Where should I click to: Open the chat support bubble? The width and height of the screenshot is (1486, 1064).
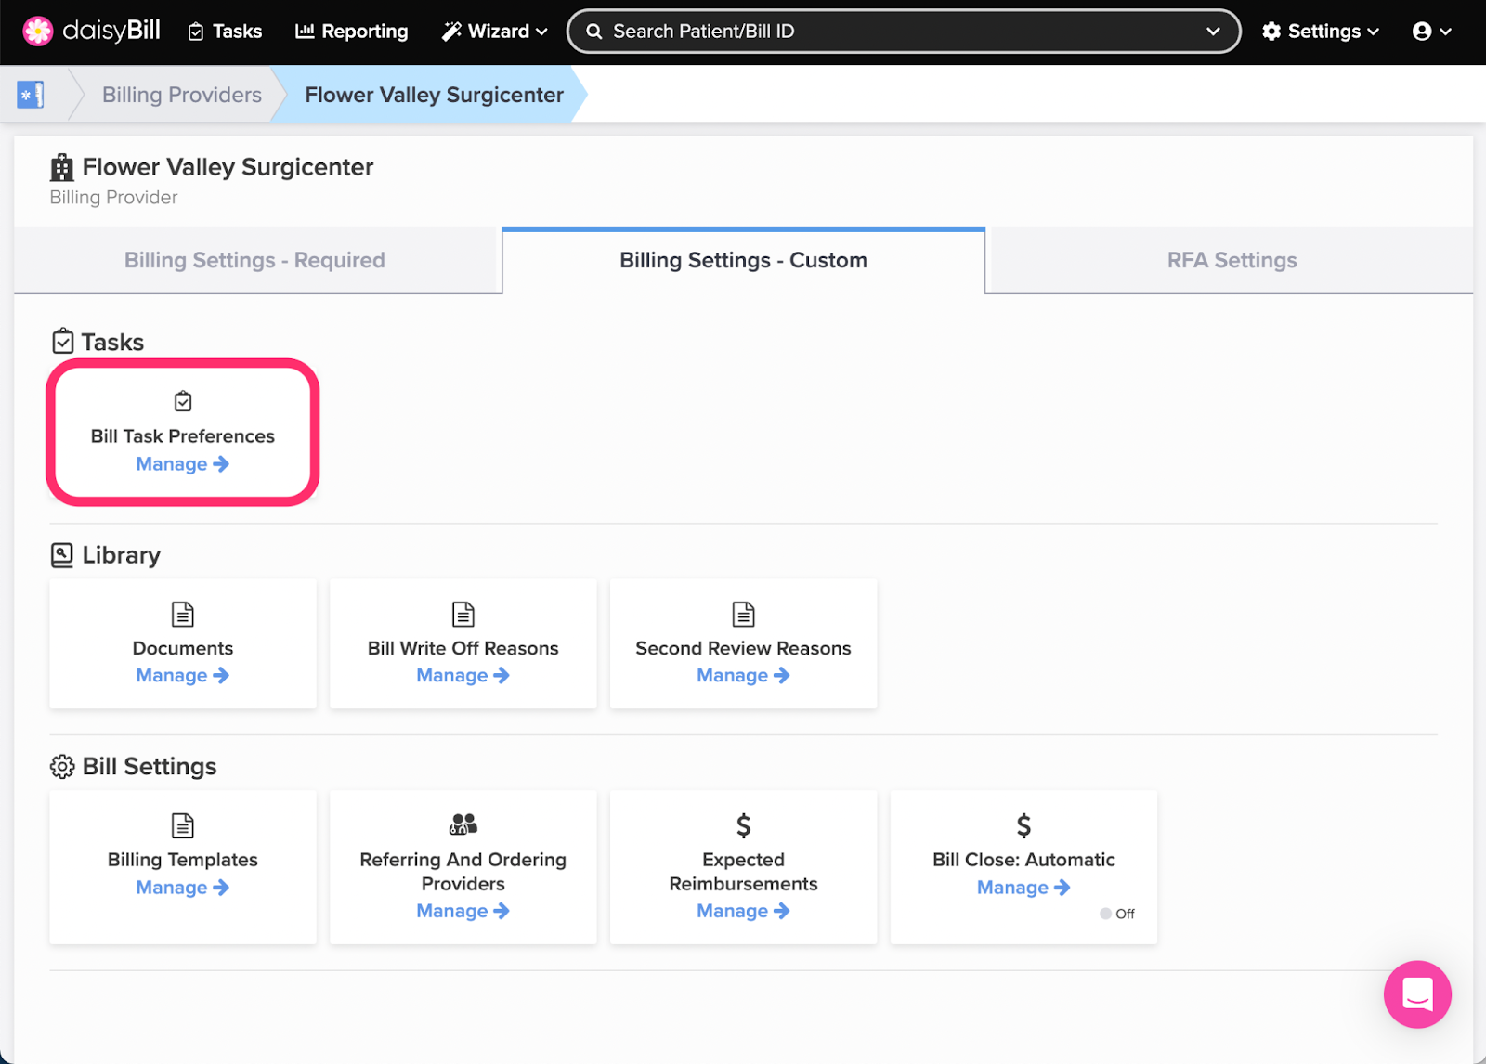tap(1417, 994)
